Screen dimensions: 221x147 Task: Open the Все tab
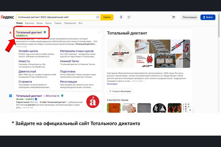pos(80,23)
